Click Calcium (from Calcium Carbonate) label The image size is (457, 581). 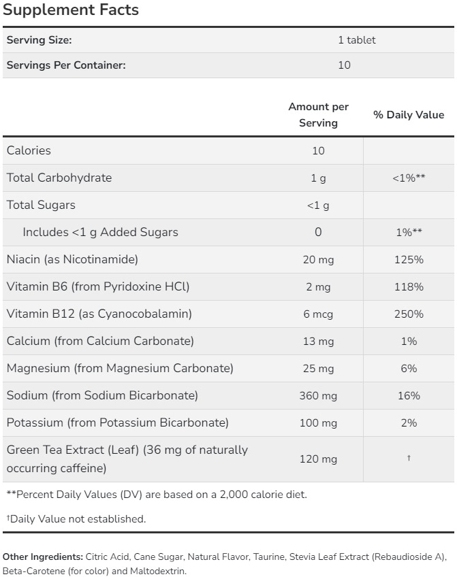pos(100,341)
